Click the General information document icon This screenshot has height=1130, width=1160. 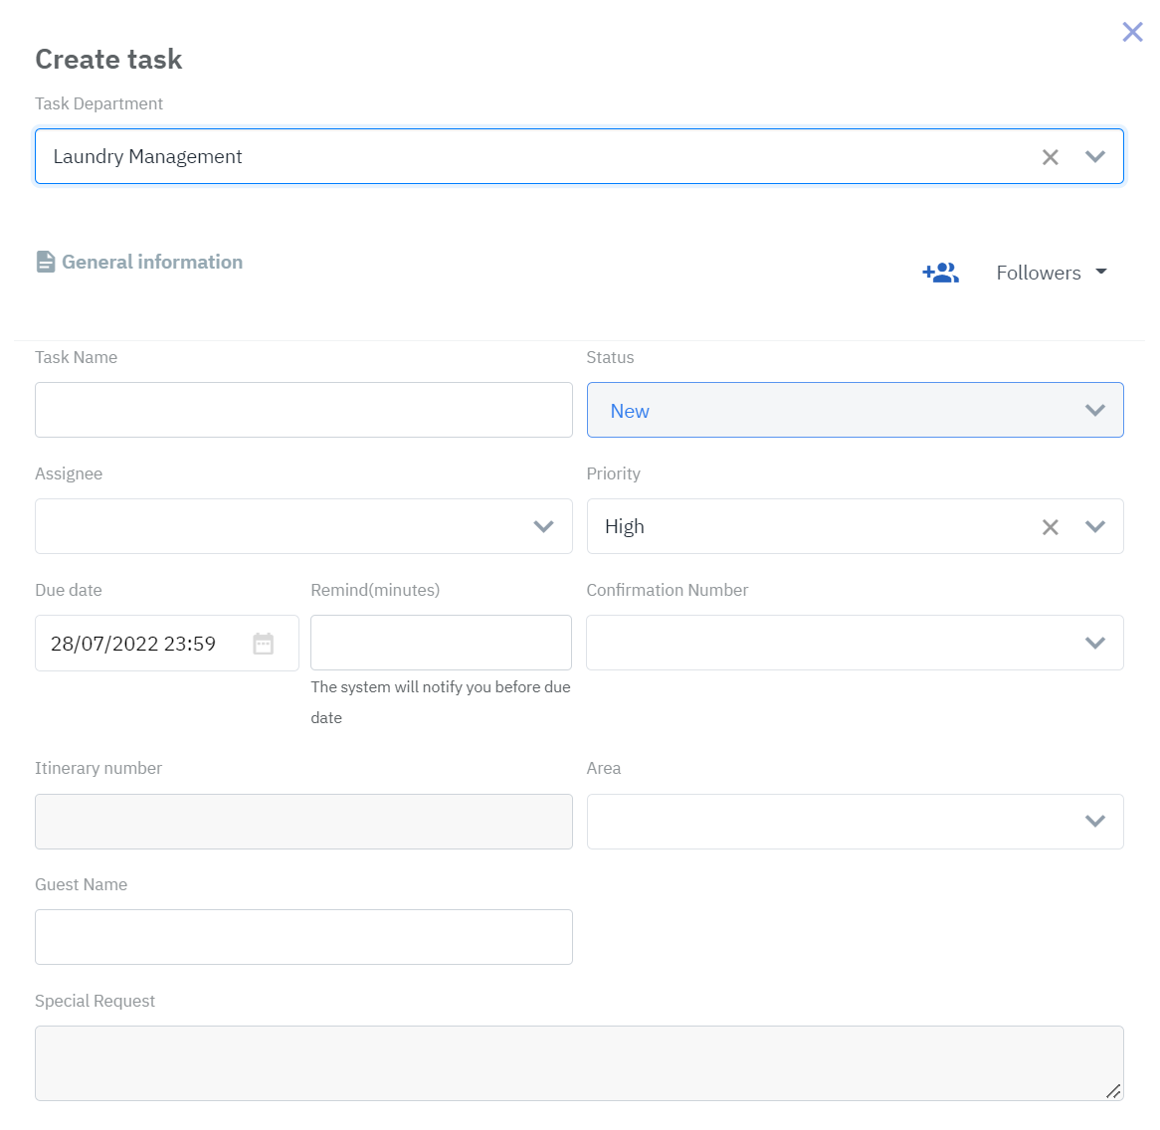click(x=46, y=262)
